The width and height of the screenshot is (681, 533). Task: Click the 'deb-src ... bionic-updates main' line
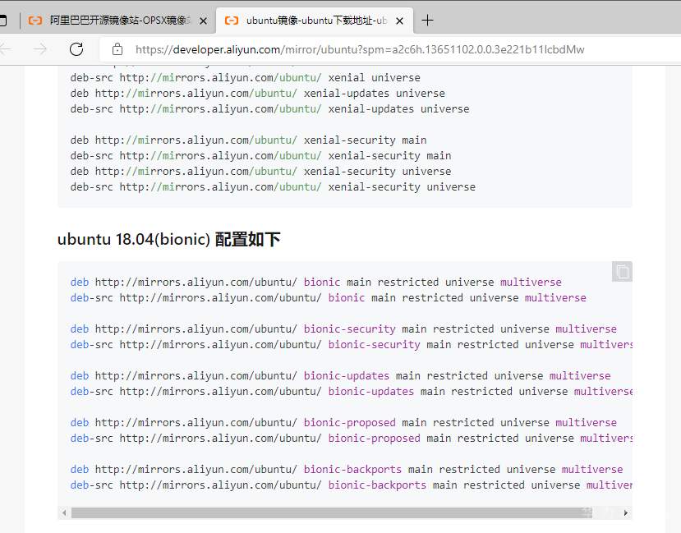(x=351, y=392)
